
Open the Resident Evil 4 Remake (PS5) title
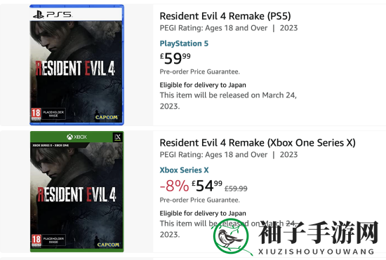225,16
